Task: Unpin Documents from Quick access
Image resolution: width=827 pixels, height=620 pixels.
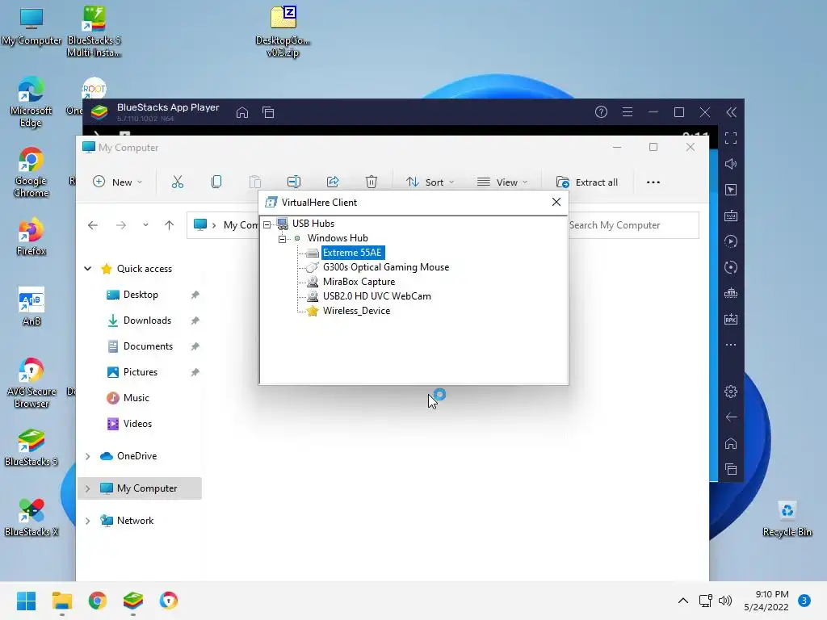Action: pyautogui.click(x=195, y=346)
